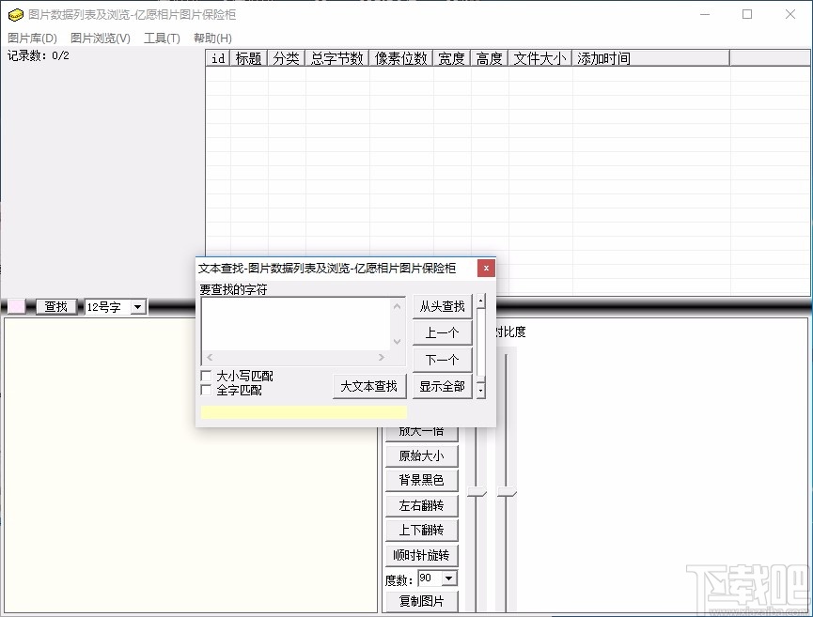Click the application icon in the title bar

pyautogui.click(x=14, y=14)
